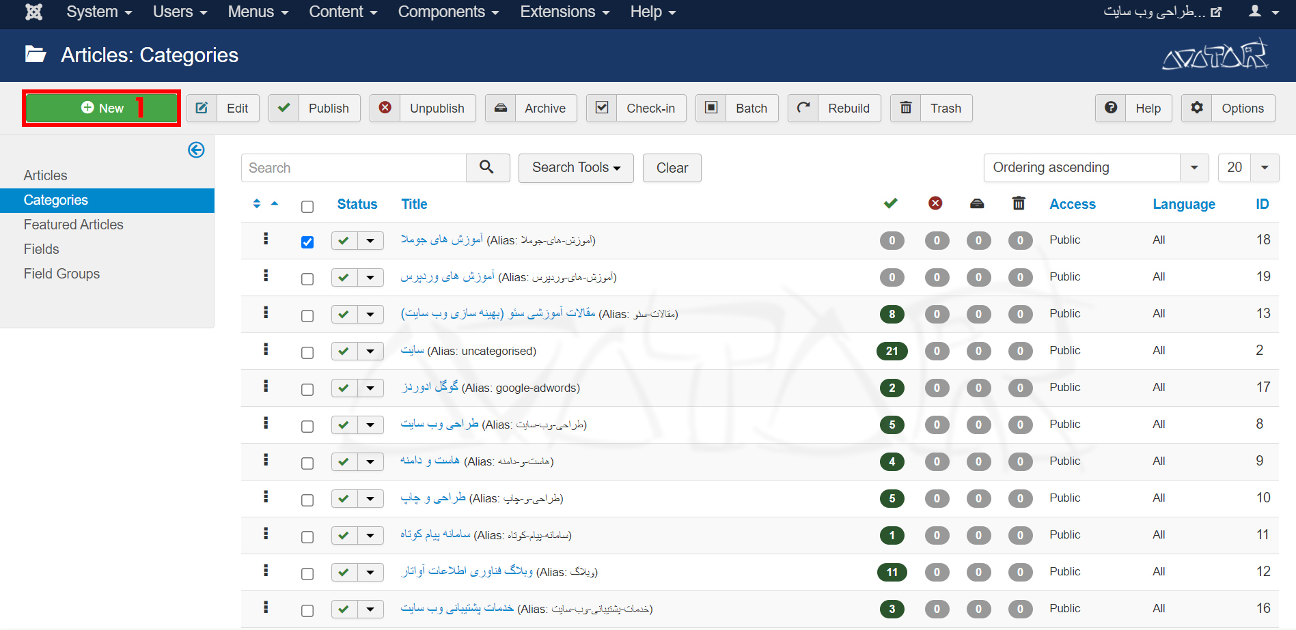Click the Publish button
Screen dimensions: 1296x630
click(314, 108)
